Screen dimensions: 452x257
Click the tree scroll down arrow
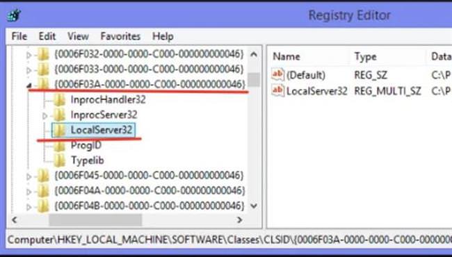point(254,206)
